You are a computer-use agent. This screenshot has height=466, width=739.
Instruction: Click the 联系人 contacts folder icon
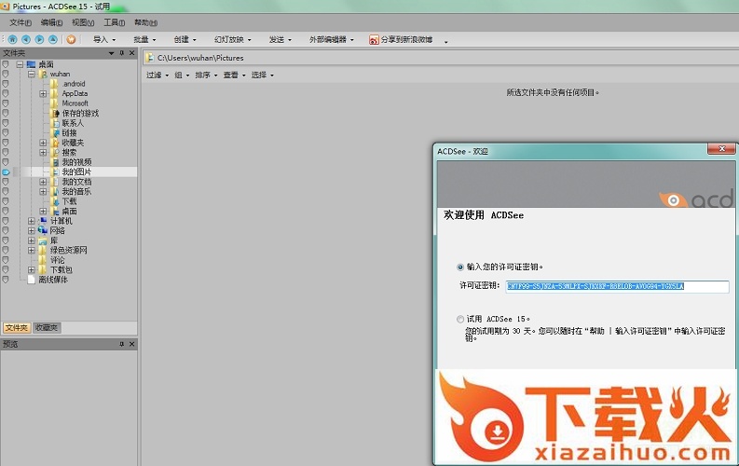[55, 123]
